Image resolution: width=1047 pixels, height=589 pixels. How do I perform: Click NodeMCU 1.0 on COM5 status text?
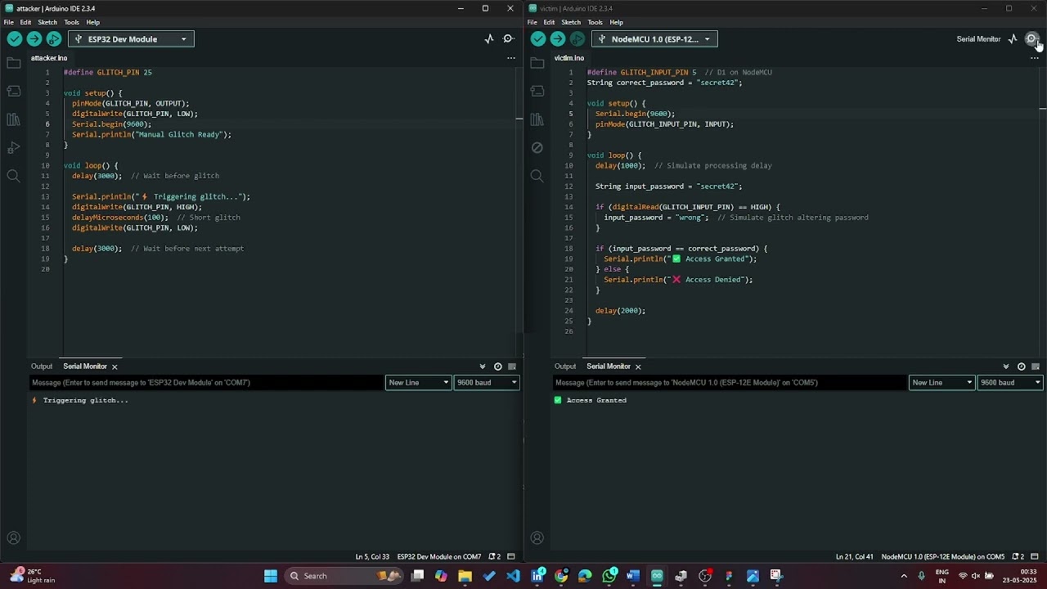coord(943,557)
